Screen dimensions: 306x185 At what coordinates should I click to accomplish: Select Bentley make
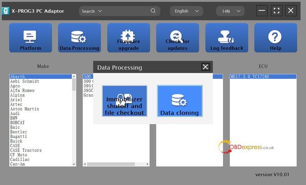[x=41, y=132]
